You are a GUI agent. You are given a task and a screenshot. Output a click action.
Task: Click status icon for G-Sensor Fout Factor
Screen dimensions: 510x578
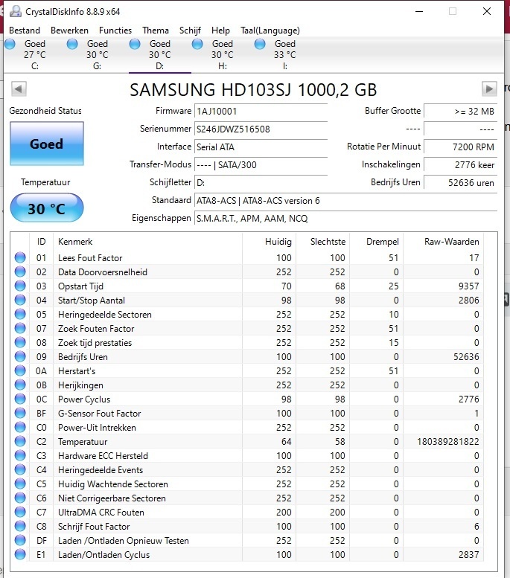[20, 413]
